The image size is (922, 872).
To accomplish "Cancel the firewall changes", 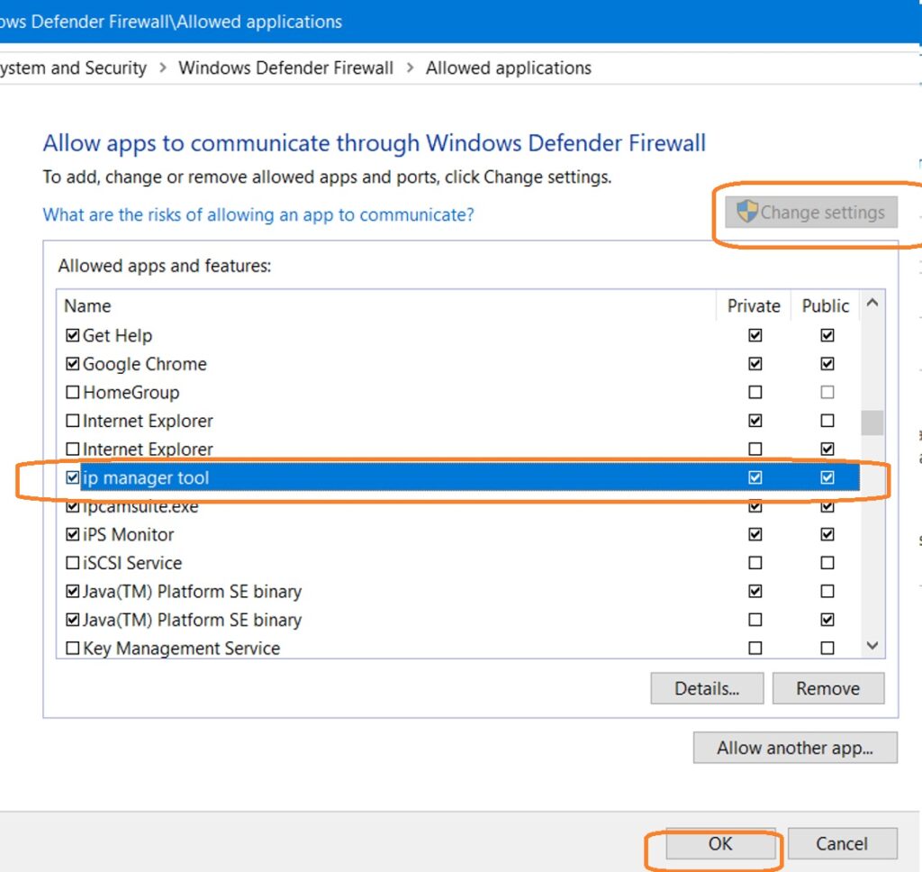I will point(842,844).
